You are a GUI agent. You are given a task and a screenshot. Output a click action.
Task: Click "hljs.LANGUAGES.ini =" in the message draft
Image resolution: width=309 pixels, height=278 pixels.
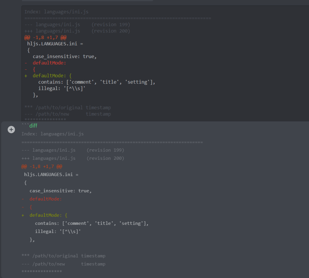tap(51, 175)
